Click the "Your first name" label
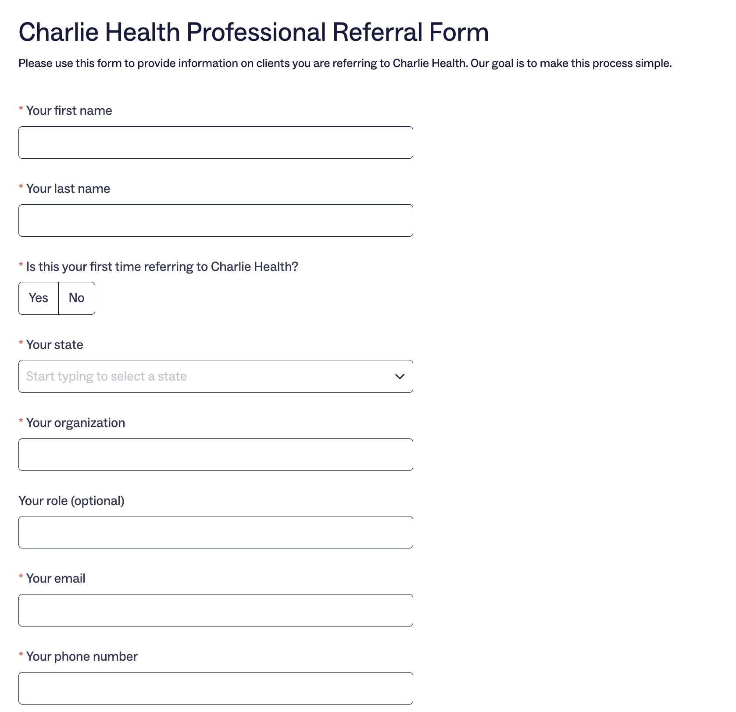Viewport: 736px width, 712px height. [x=69, y=110]
